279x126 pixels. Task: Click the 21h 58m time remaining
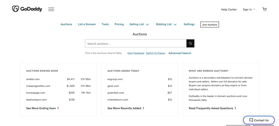(86, 86)
